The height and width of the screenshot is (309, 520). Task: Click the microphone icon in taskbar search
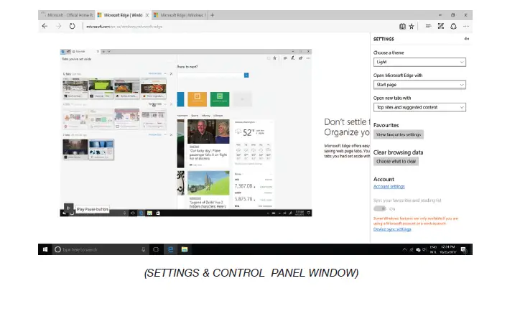click(x=143, y=249)
